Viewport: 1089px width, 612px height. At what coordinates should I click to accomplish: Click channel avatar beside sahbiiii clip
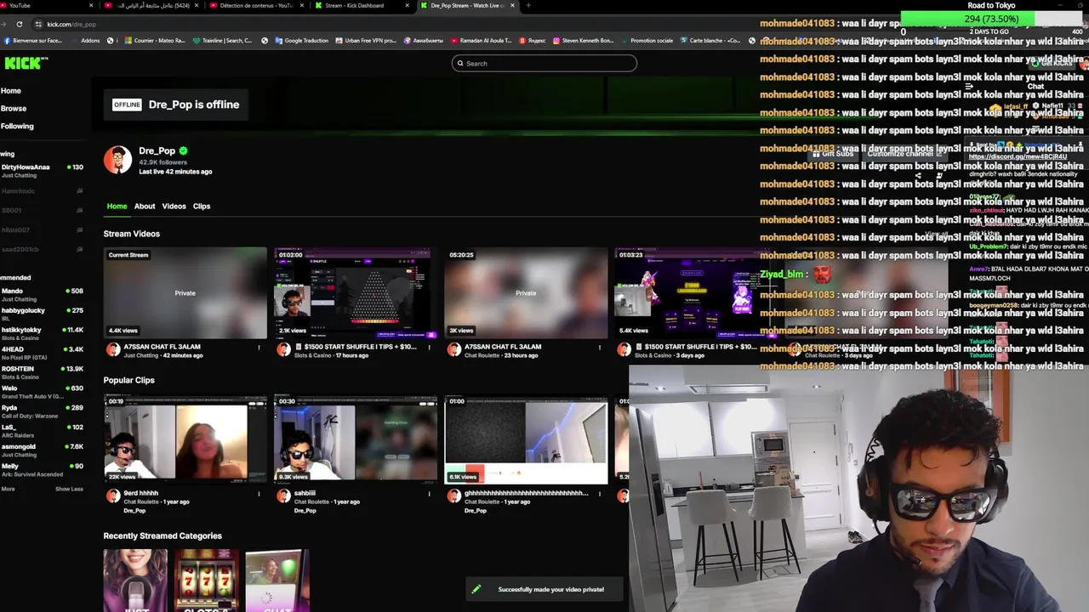[x=283, y=496]
